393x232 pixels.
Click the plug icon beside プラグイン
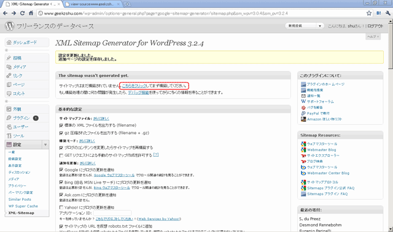pos(9,118)
